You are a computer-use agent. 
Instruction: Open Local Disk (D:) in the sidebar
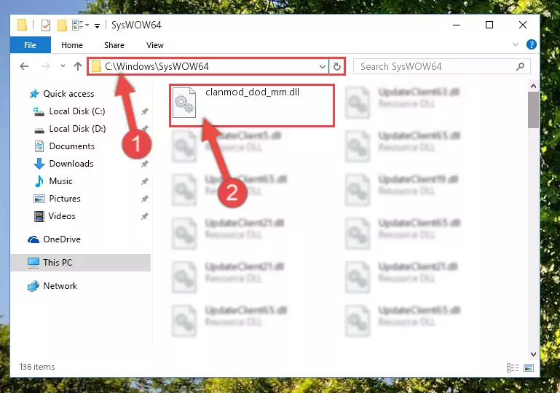click(77, 129)
